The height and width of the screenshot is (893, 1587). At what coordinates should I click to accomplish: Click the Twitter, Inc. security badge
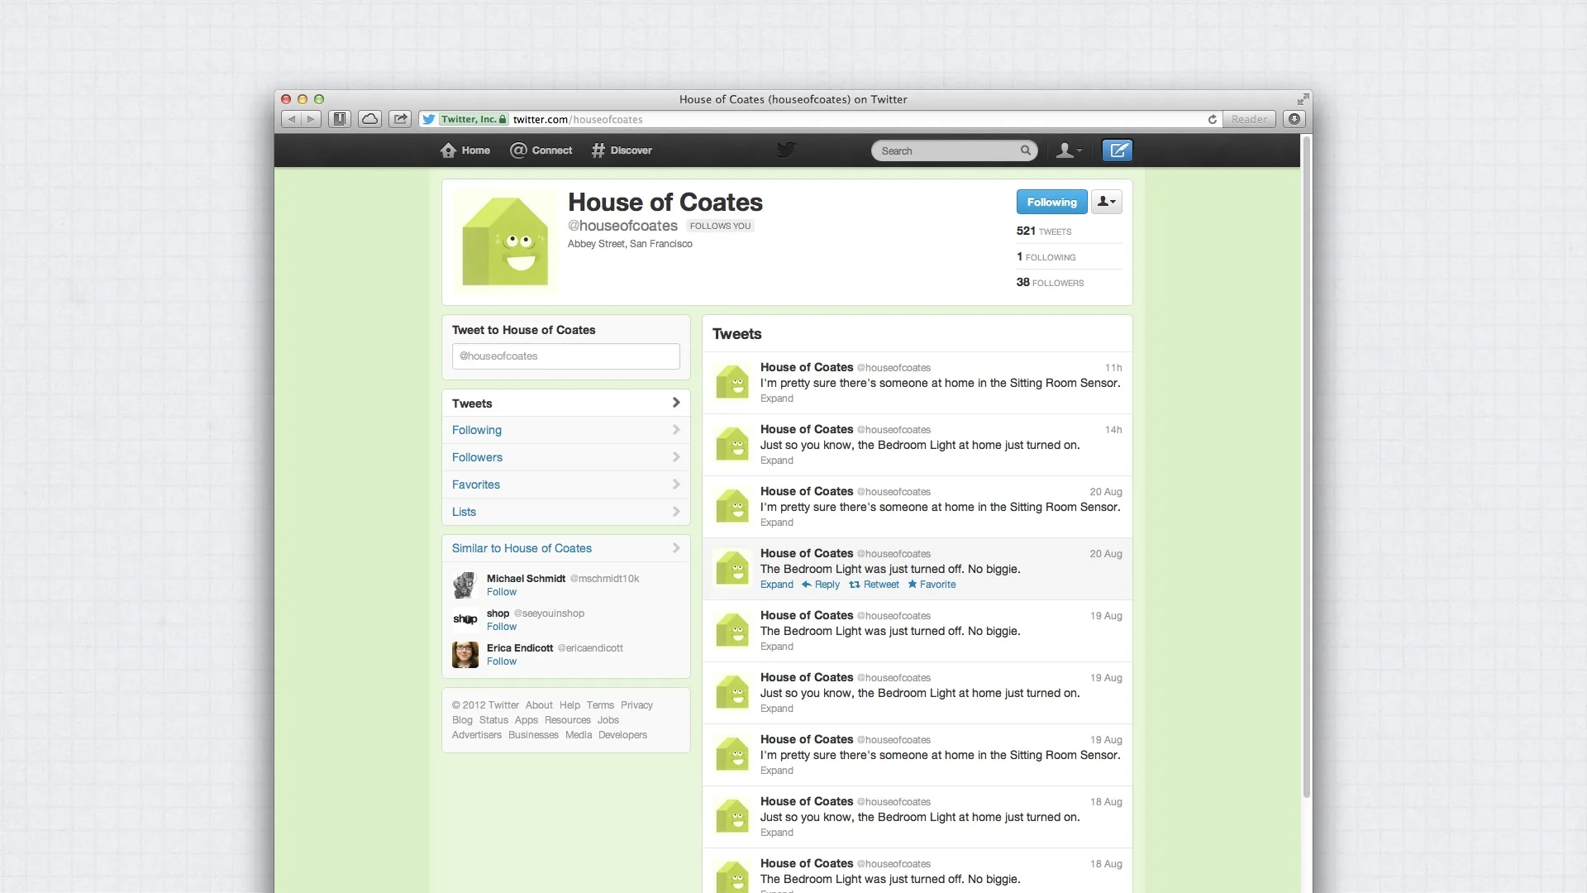pyautogui.click(x=473, y=119)
